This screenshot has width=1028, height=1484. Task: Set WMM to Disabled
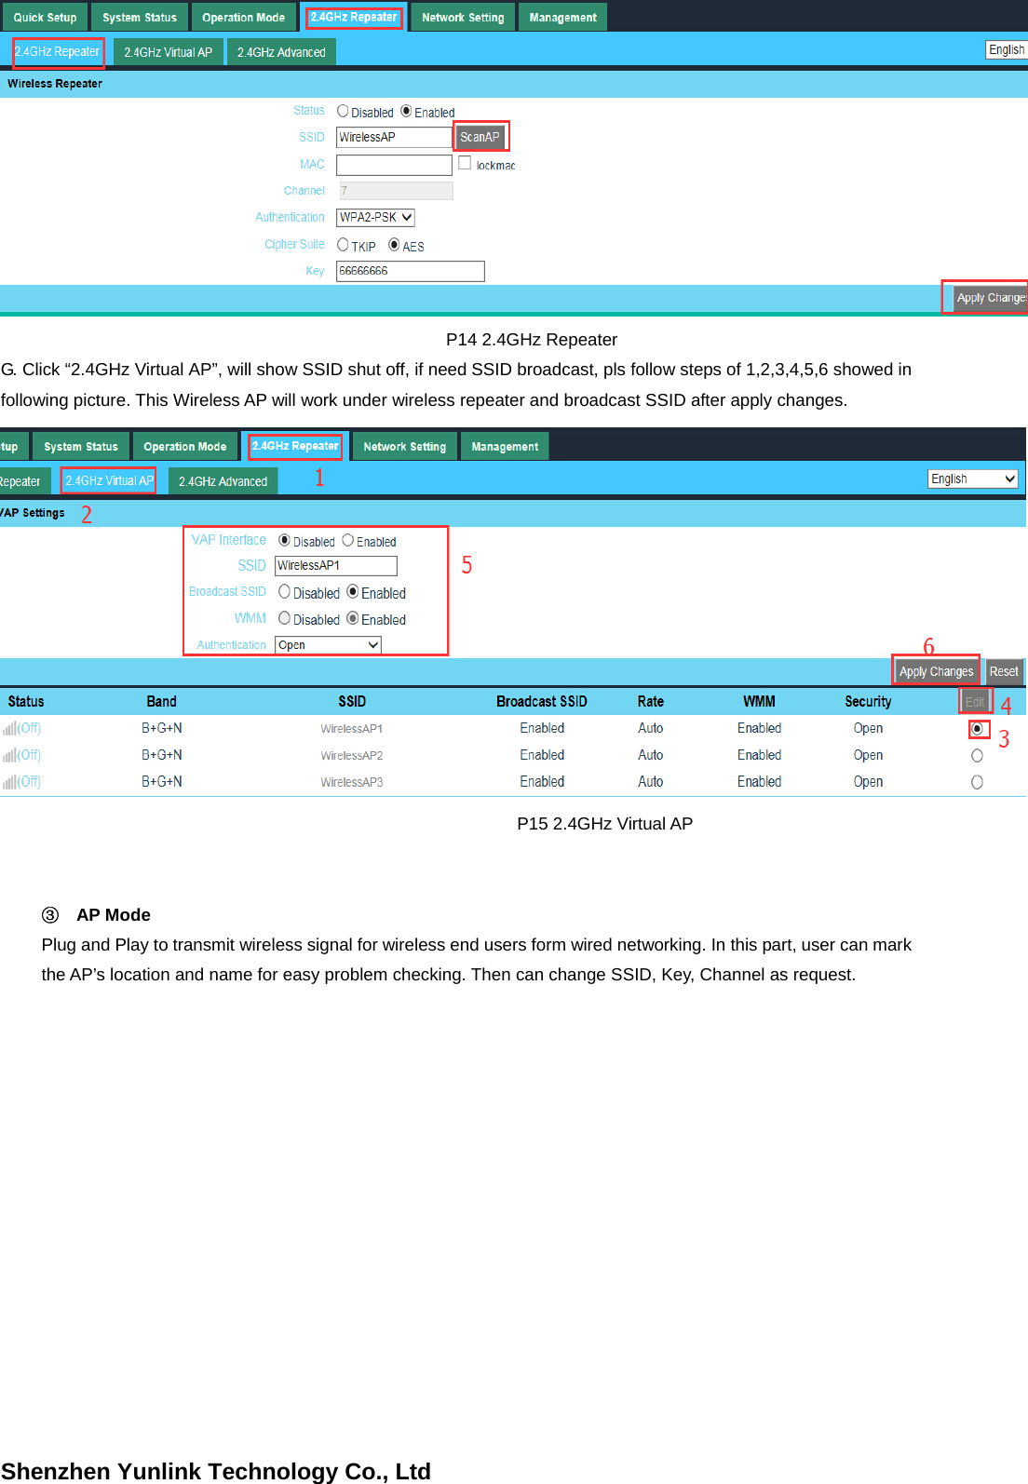click(285, 618)
